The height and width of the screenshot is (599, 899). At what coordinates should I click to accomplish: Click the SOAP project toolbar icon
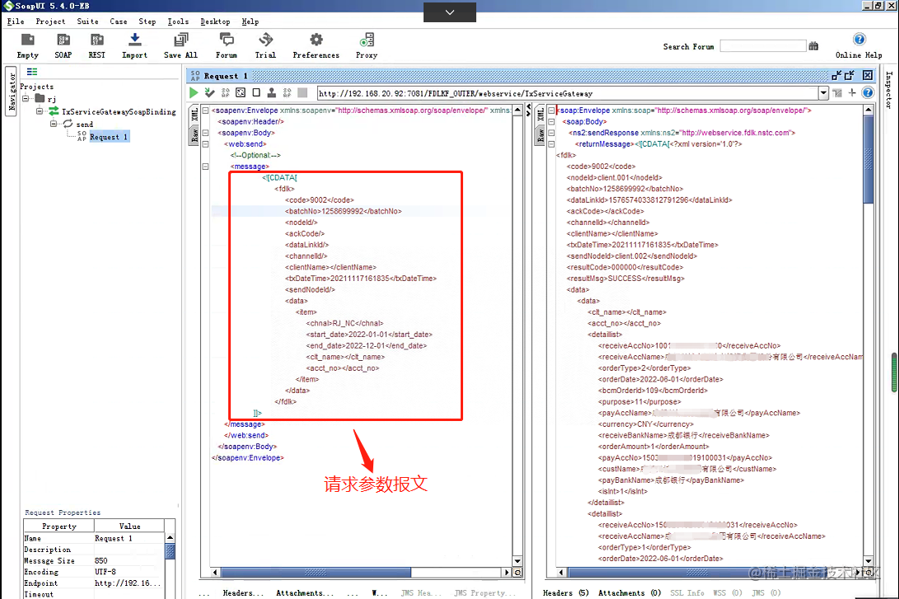tap(63, 46)
